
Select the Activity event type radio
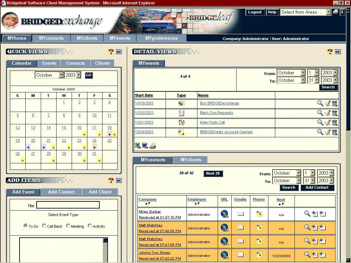tap(90, 226)
